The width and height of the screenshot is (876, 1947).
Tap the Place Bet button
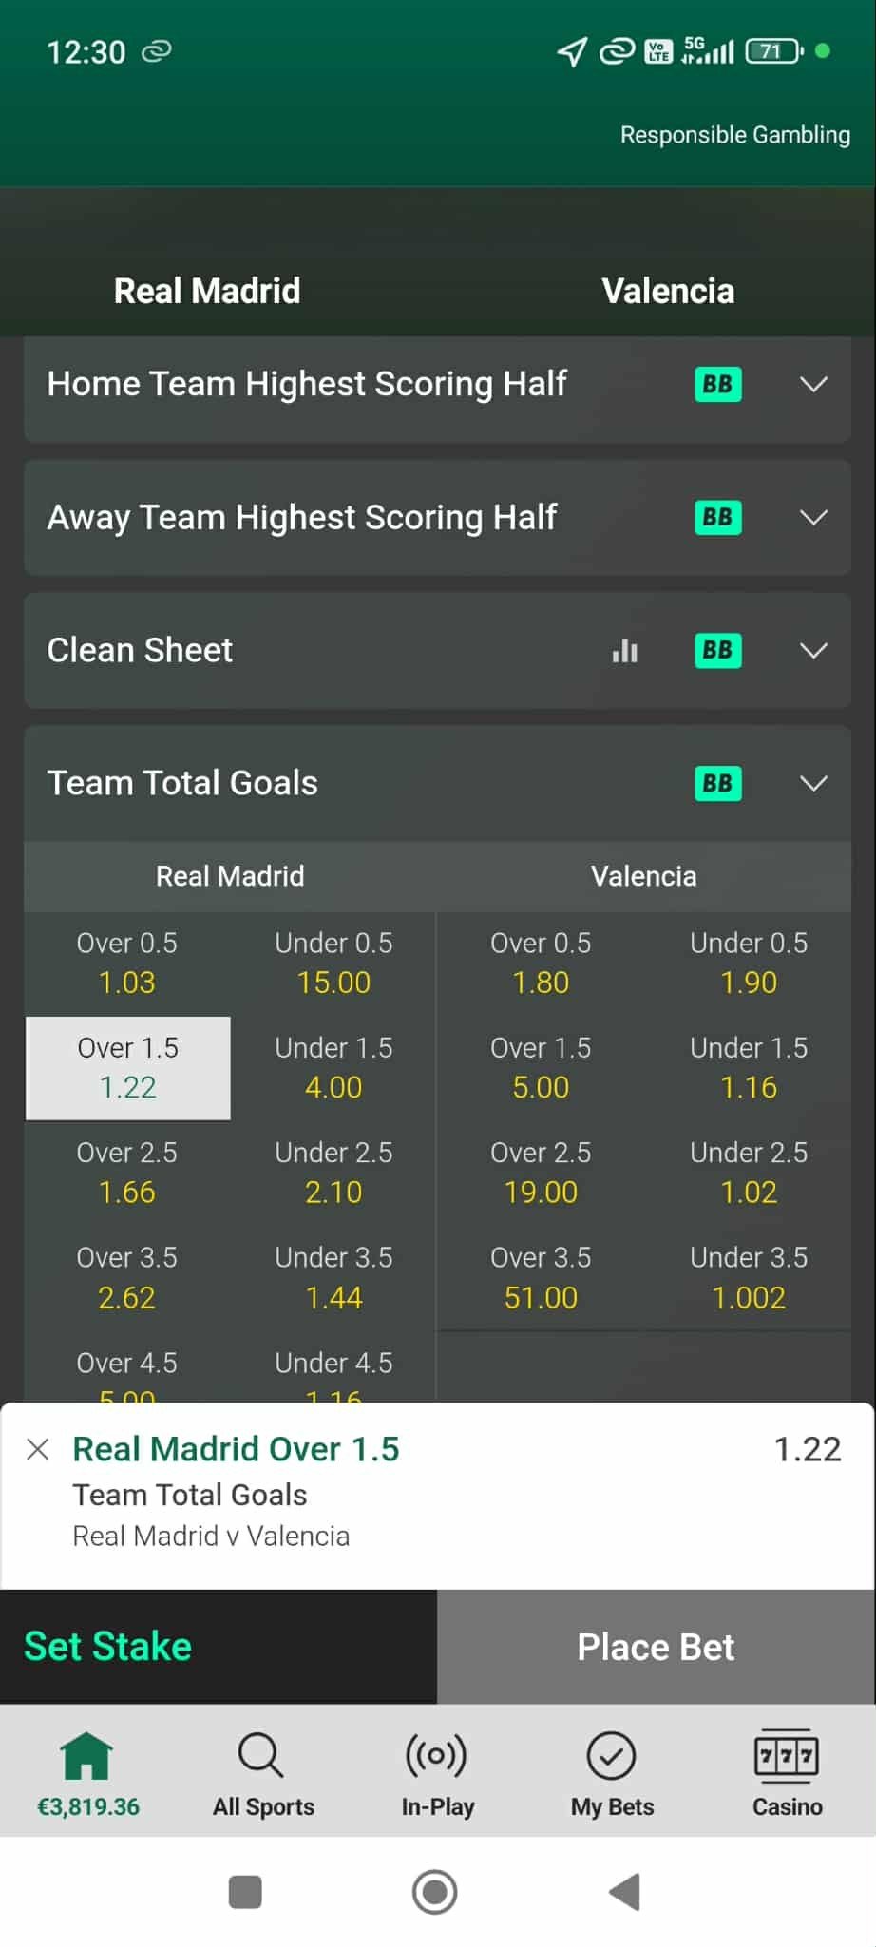pos(656,1647)
